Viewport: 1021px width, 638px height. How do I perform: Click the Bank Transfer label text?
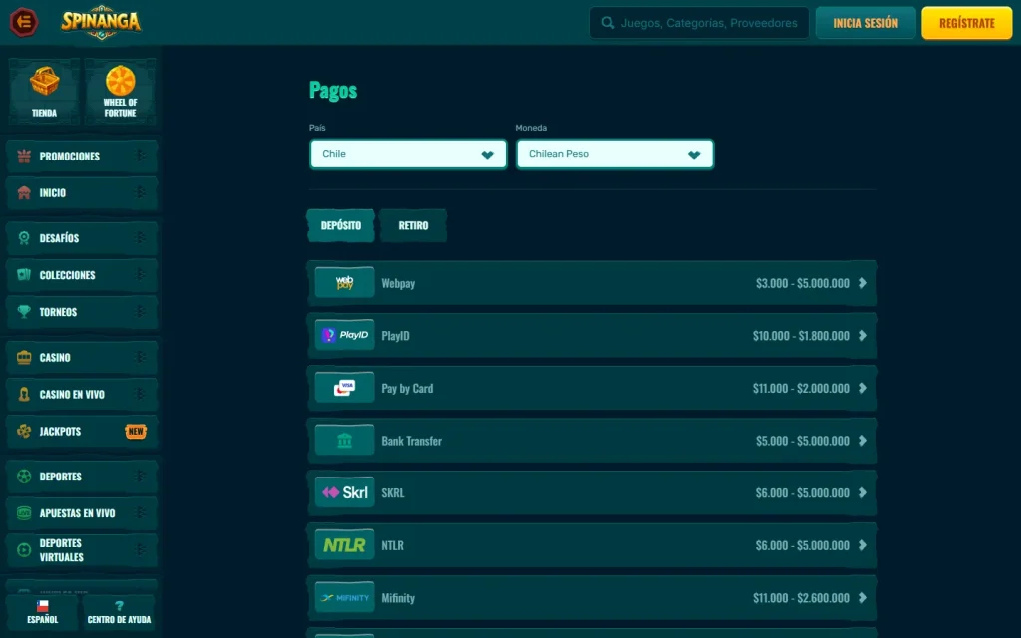[x=412, y=441]
